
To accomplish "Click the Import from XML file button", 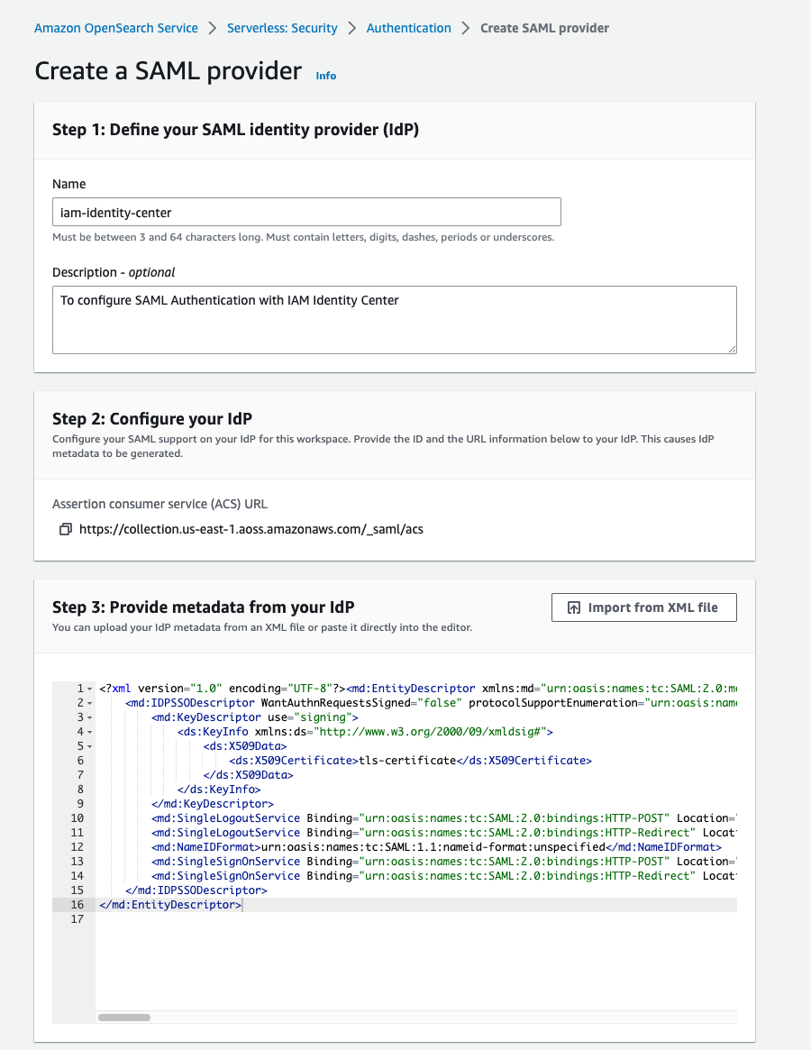I will [x=643, y=607].
